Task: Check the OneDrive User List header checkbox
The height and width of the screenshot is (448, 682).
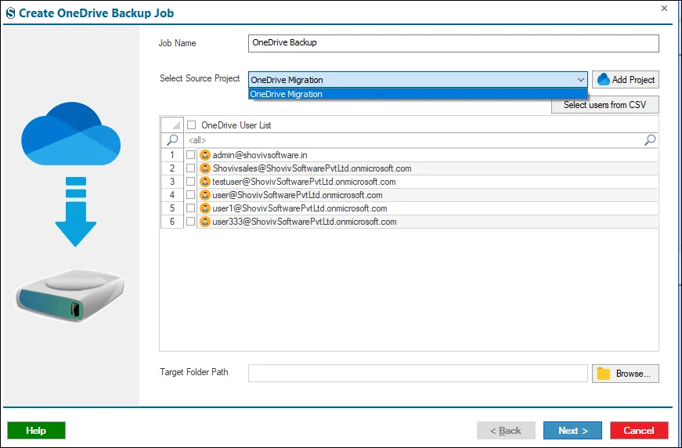Action: point(191,125)
